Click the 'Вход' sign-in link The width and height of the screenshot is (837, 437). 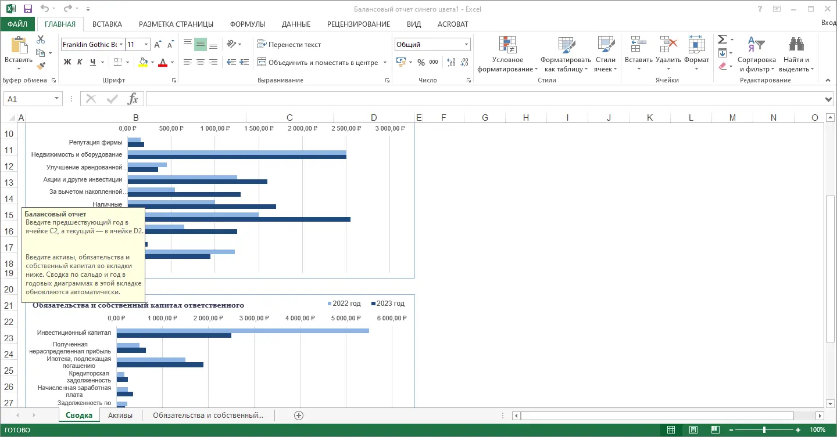pos(828,23)
